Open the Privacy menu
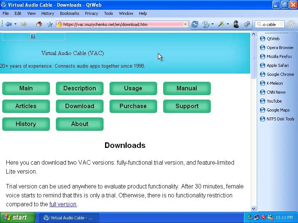The image size is (298, 223). click(x=91, y=13)
